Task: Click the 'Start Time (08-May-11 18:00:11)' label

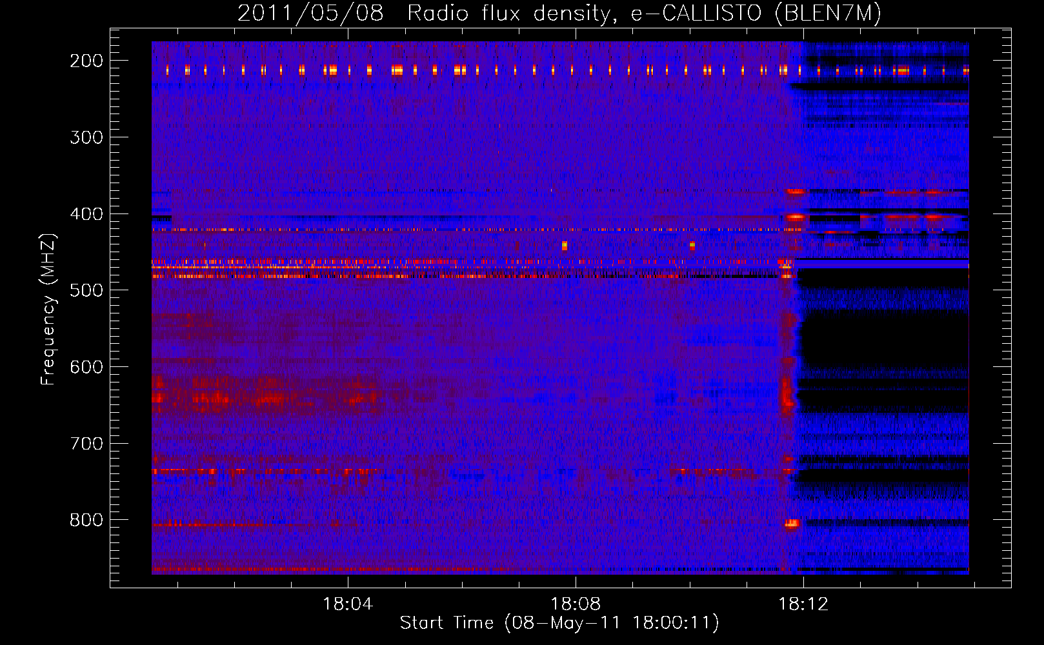Action: pos(559,623)
